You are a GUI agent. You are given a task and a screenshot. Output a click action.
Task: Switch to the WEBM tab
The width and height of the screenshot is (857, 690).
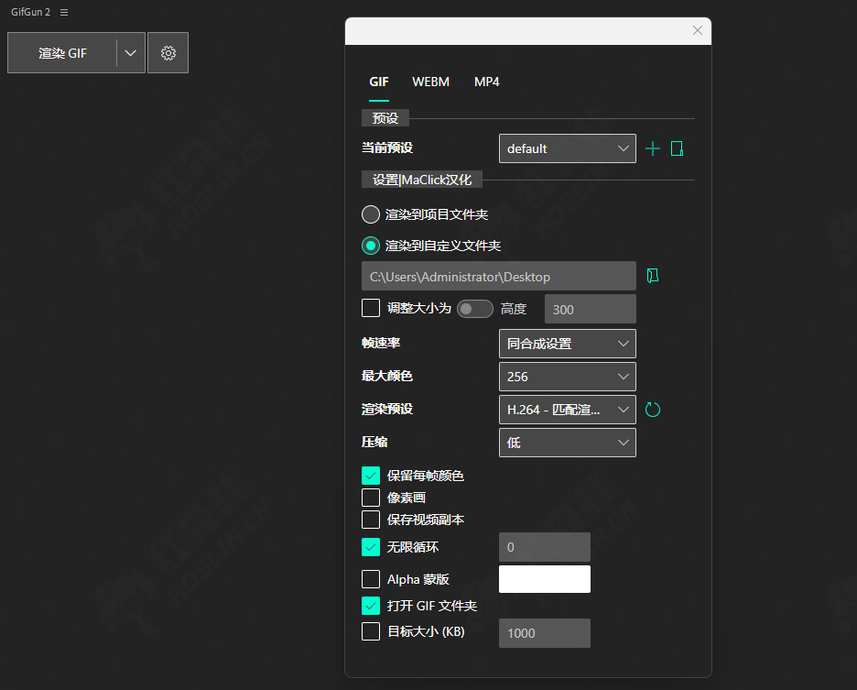(430, 82)
